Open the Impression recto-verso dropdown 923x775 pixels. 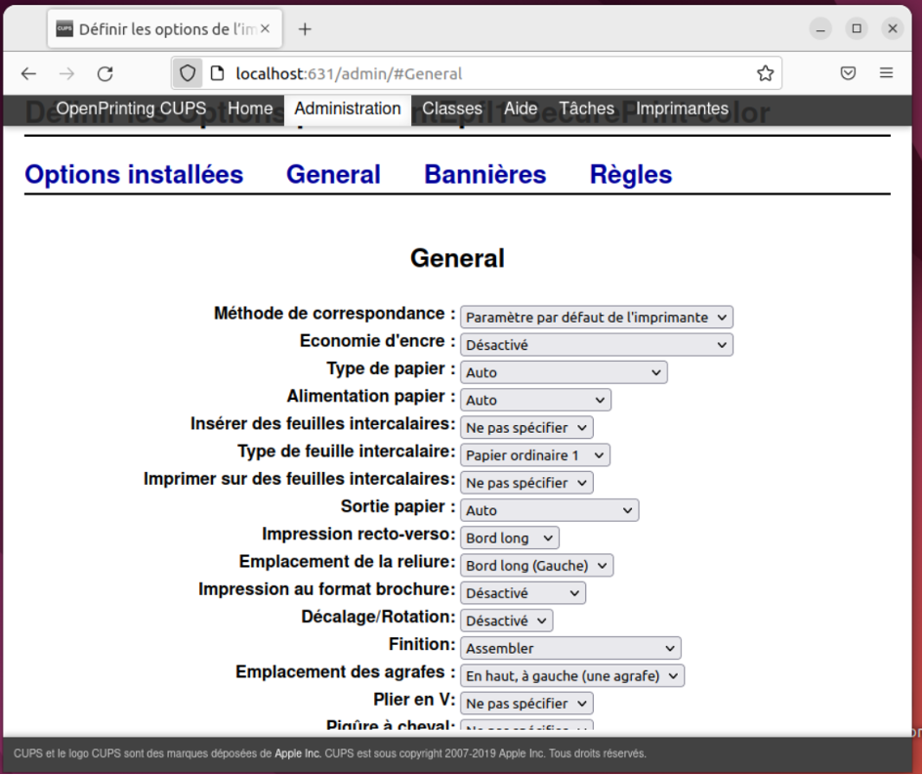[509, 538]
